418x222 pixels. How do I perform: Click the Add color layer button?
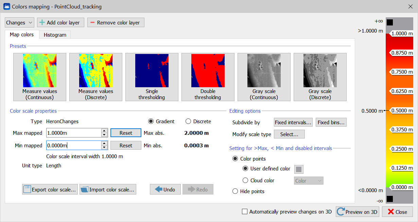pos(60,23)
